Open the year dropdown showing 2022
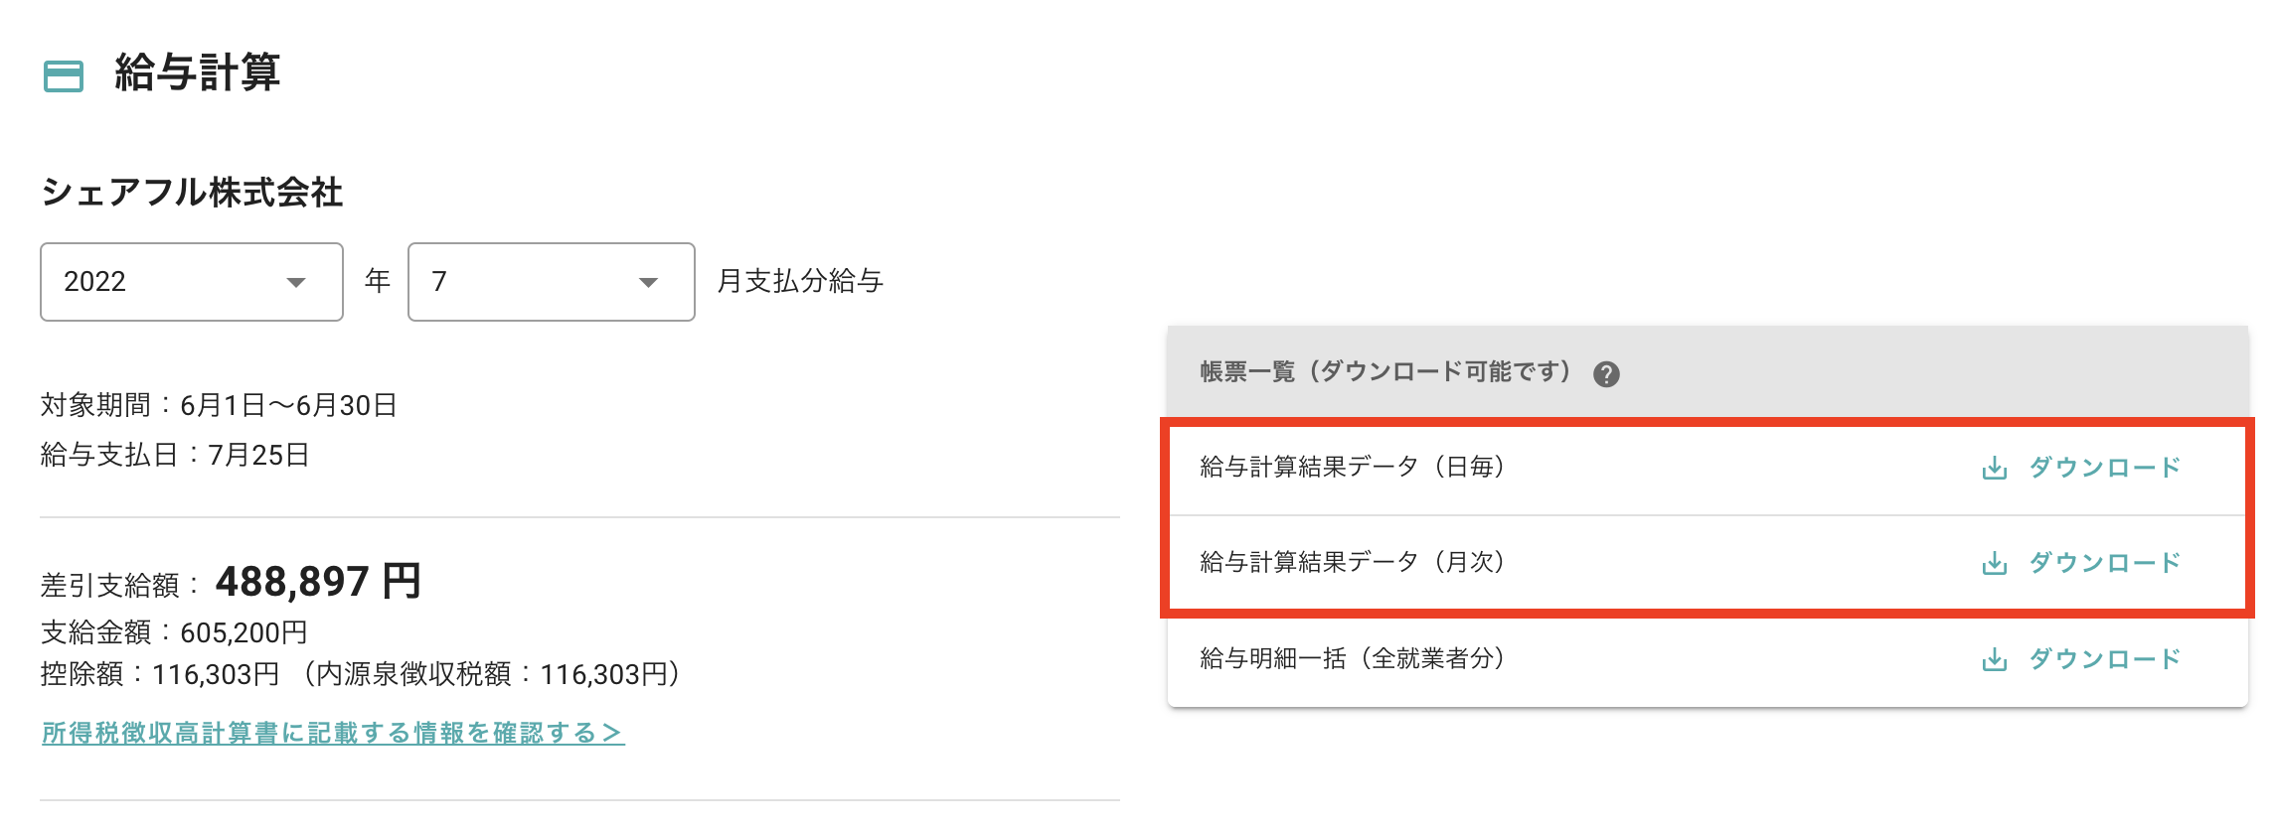This screenshot has width=2278, height=832. coord(191,282)
